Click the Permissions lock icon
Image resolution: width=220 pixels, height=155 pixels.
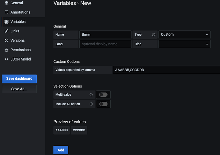6,50
